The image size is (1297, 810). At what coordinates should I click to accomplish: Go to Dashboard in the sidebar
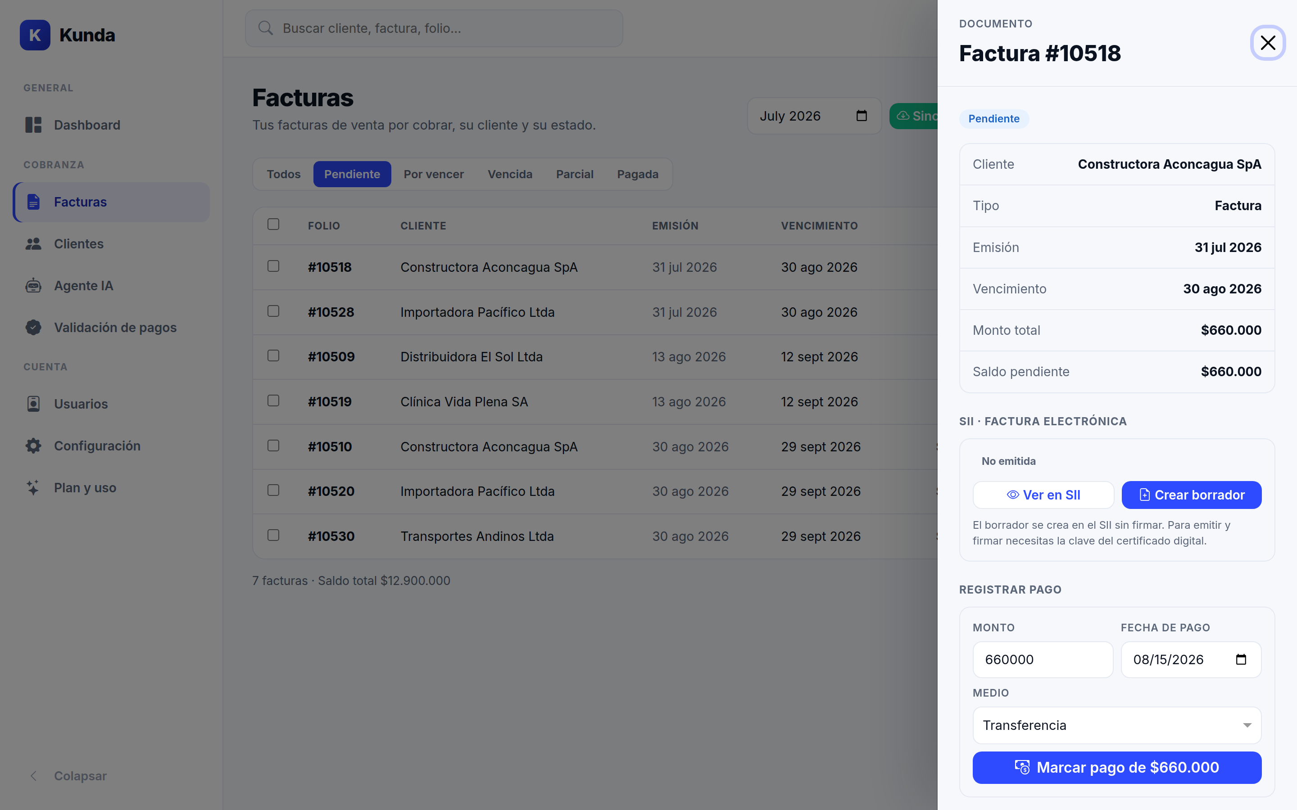112,125
